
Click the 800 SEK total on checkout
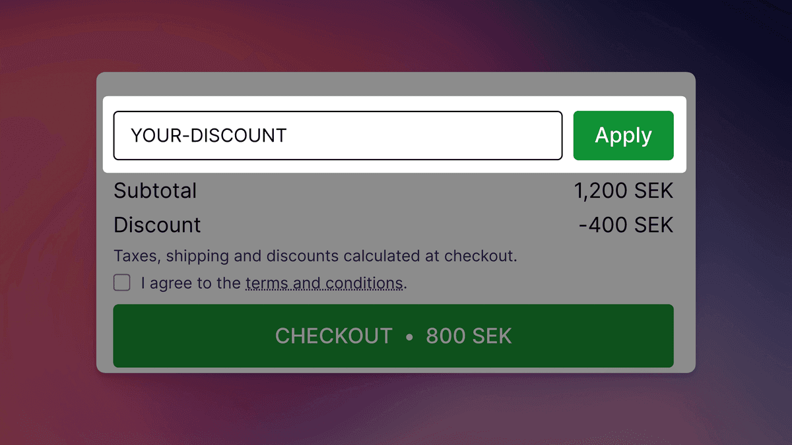click(469, 336)
